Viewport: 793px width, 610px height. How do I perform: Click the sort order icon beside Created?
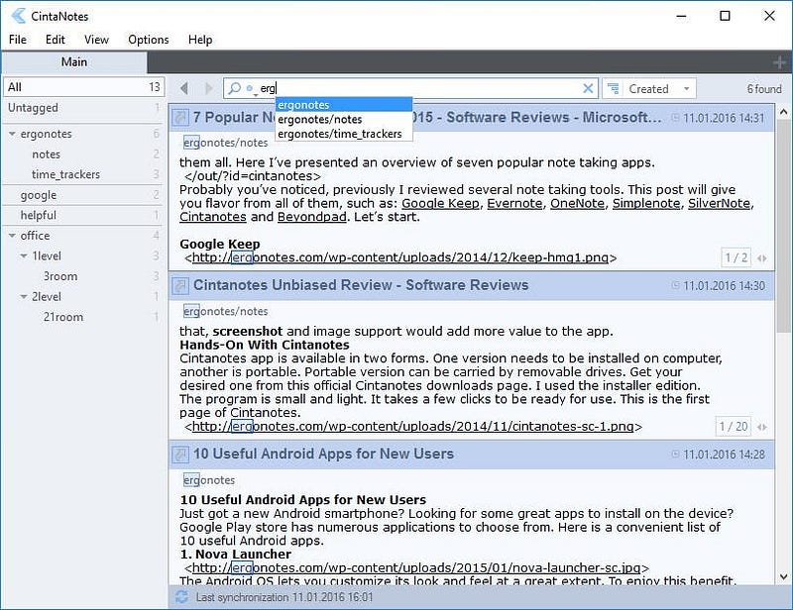tap(614, 88)
